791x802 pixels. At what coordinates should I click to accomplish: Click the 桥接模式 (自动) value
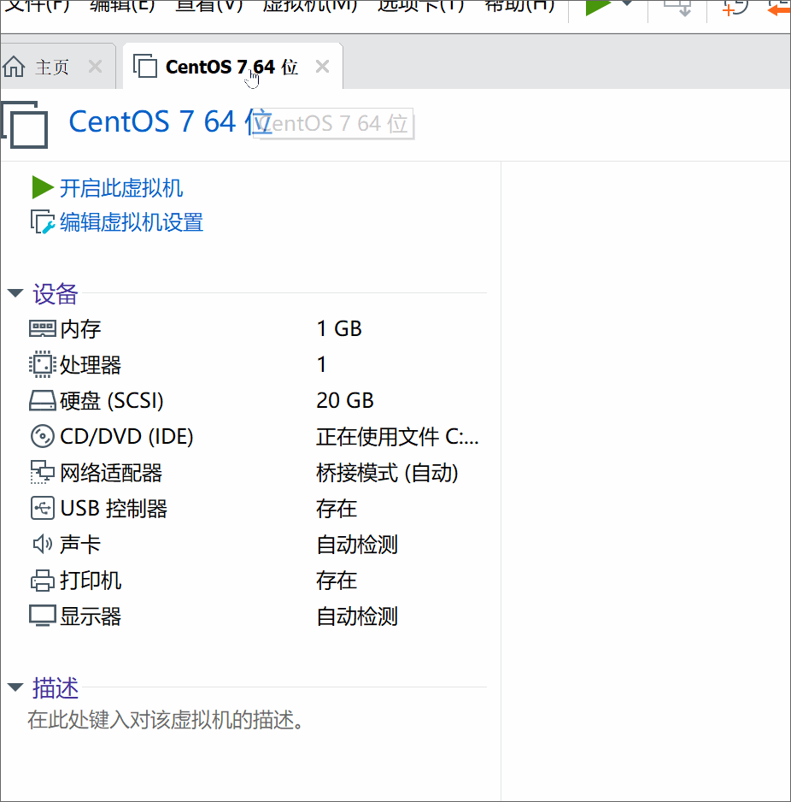click(387, 473)
